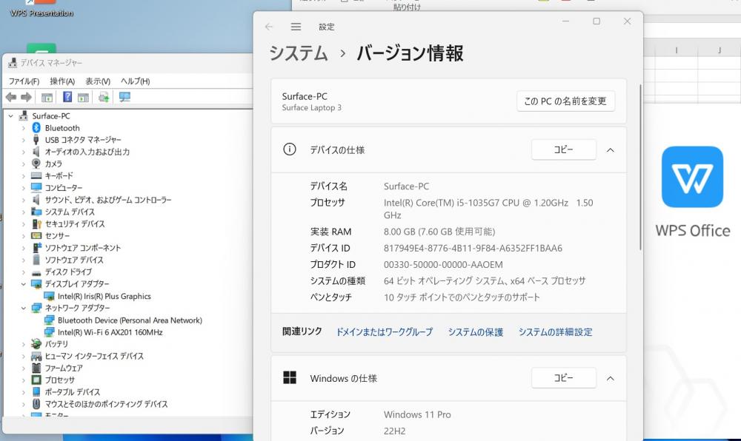
Task: Click the ディスク ドライブ icon
Action: coord(36,272)
